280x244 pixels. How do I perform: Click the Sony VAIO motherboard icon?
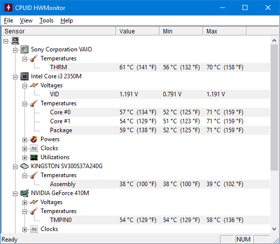pyautogui.click(x=24, y=49)
